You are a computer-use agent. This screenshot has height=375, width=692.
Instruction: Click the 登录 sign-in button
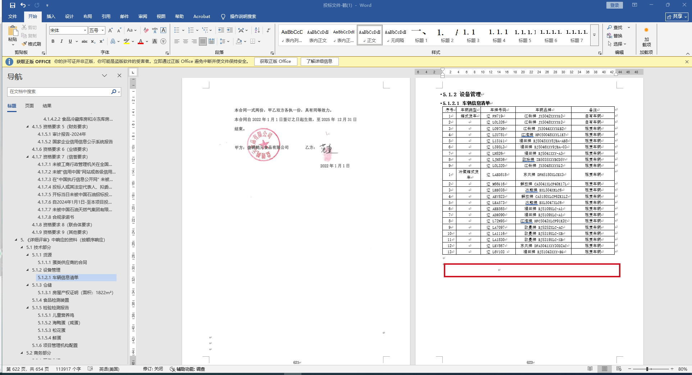coord(615,5)
